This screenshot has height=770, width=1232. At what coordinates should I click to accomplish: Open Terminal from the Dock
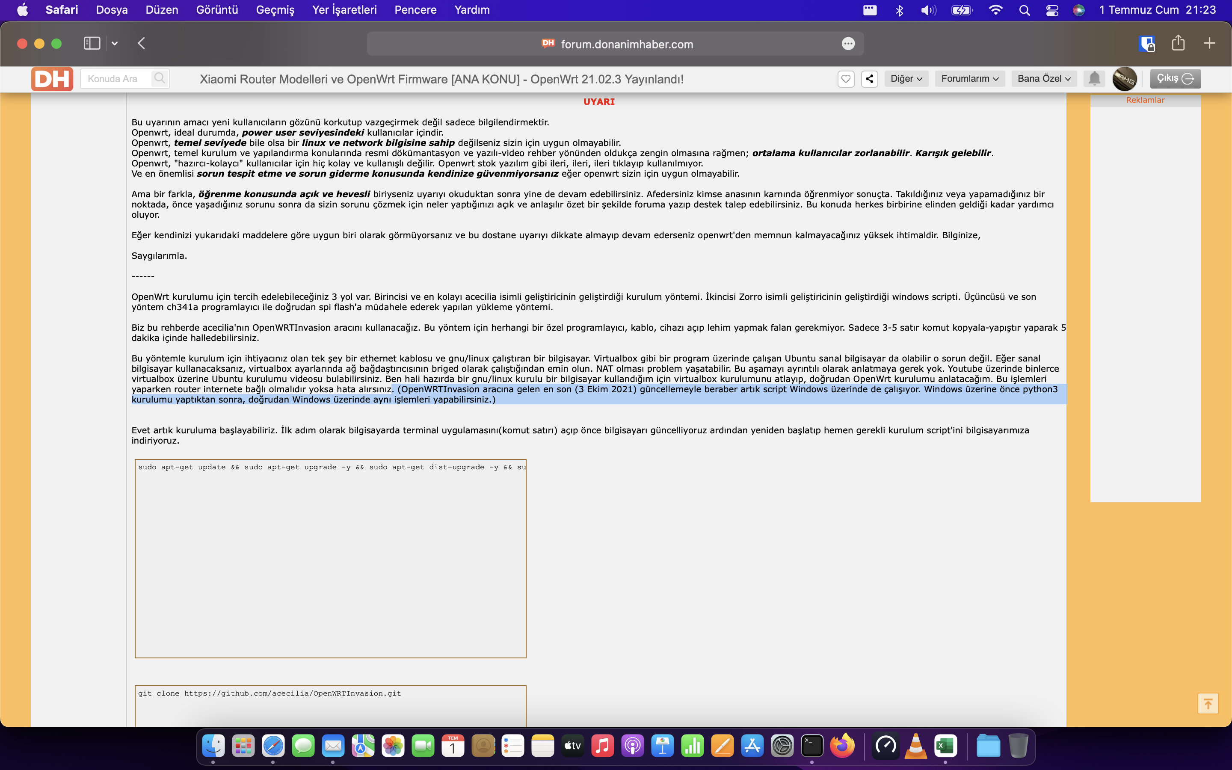(x=812, y=746)
